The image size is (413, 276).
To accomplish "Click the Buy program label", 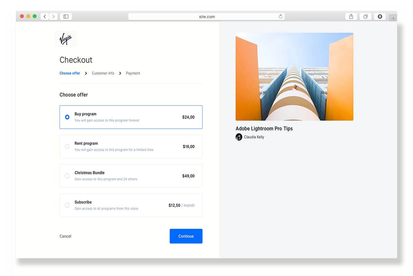I will point(85,114).
